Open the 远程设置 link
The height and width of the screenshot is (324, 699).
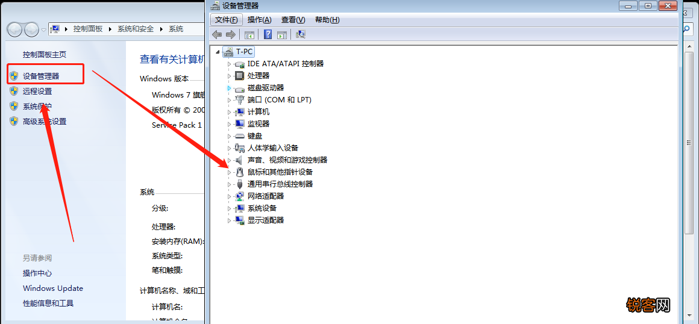[37, 92]
